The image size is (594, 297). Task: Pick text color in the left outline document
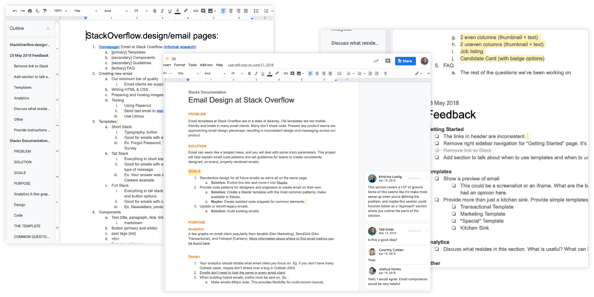coord(177,11)
